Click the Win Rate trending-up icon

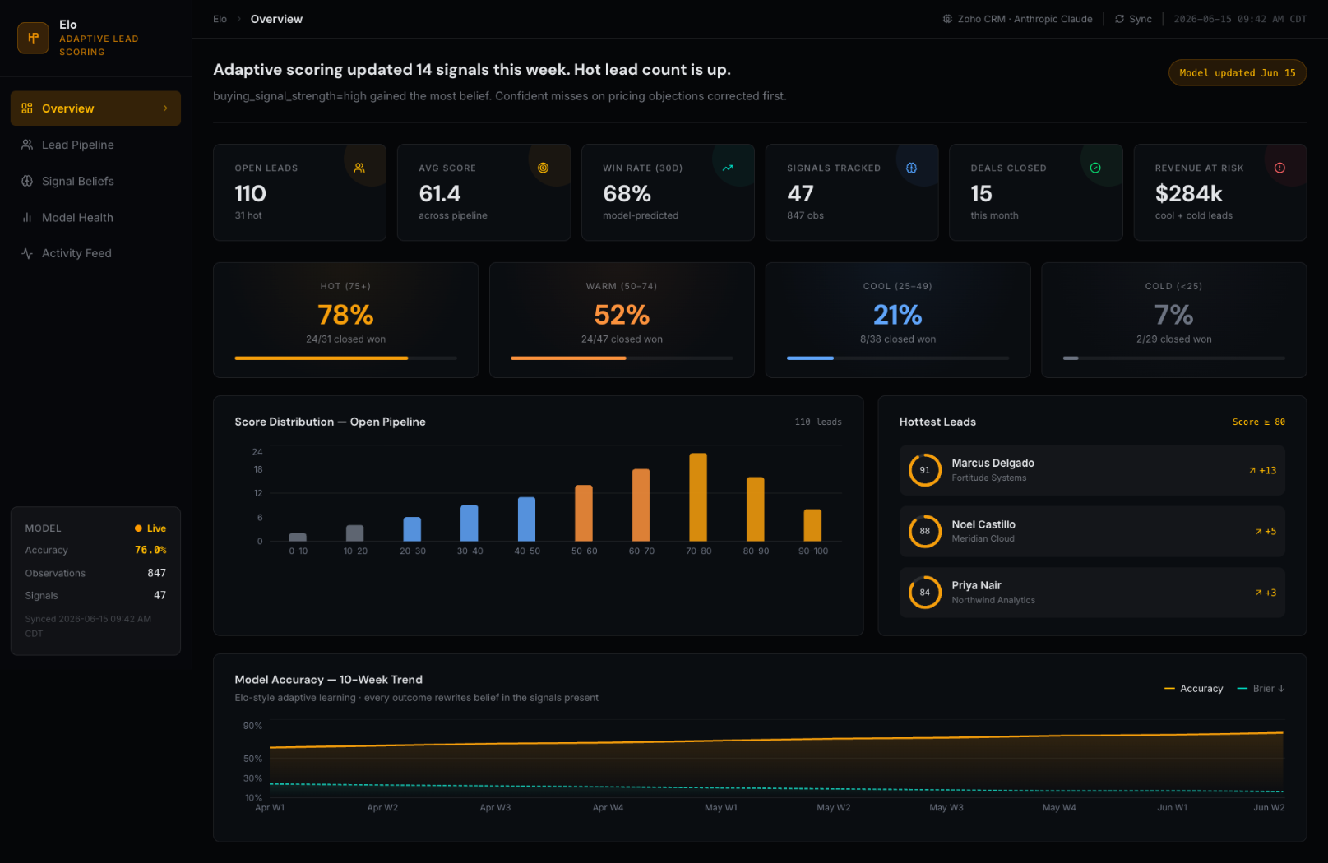point(728,168)
